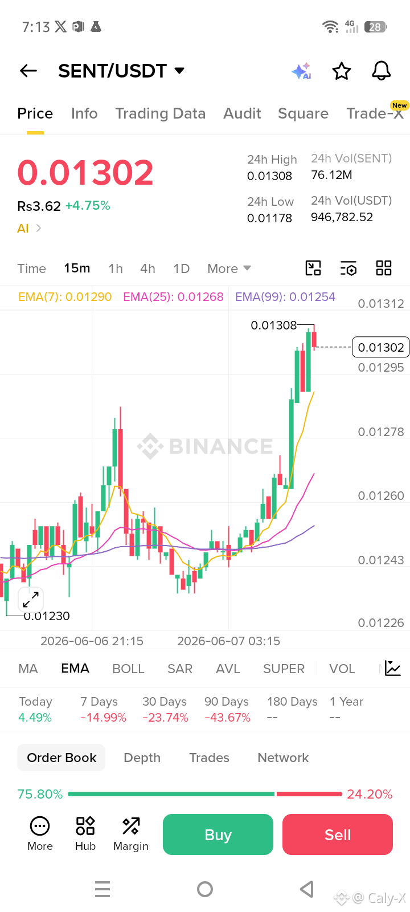Screen dimensions: 410x912
Task: Expand AI chevron arrow
Action: tap(39, 228)
